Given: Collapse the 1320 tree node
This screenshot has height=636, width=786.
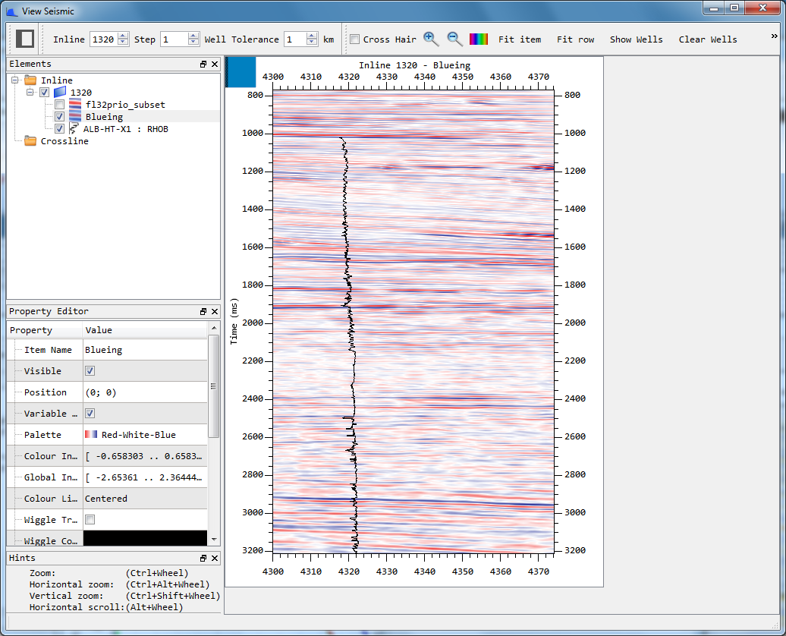Looking at the screenshot, I should coord(30,92).
